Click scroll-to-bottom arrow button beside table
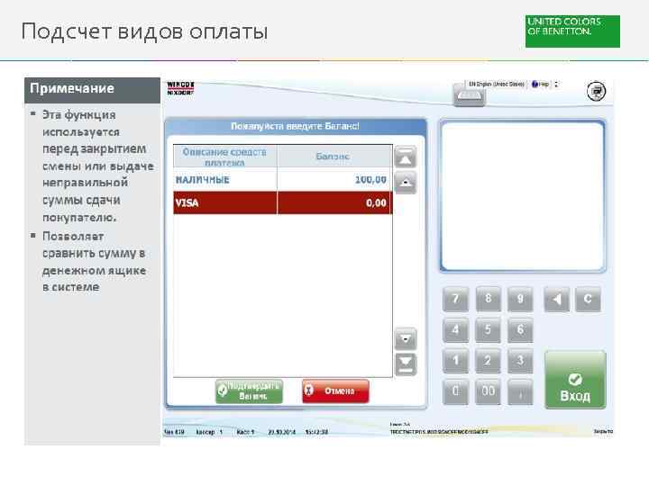Image resolution: width=649 pixels, height=486 pixels. pos(406,364)
